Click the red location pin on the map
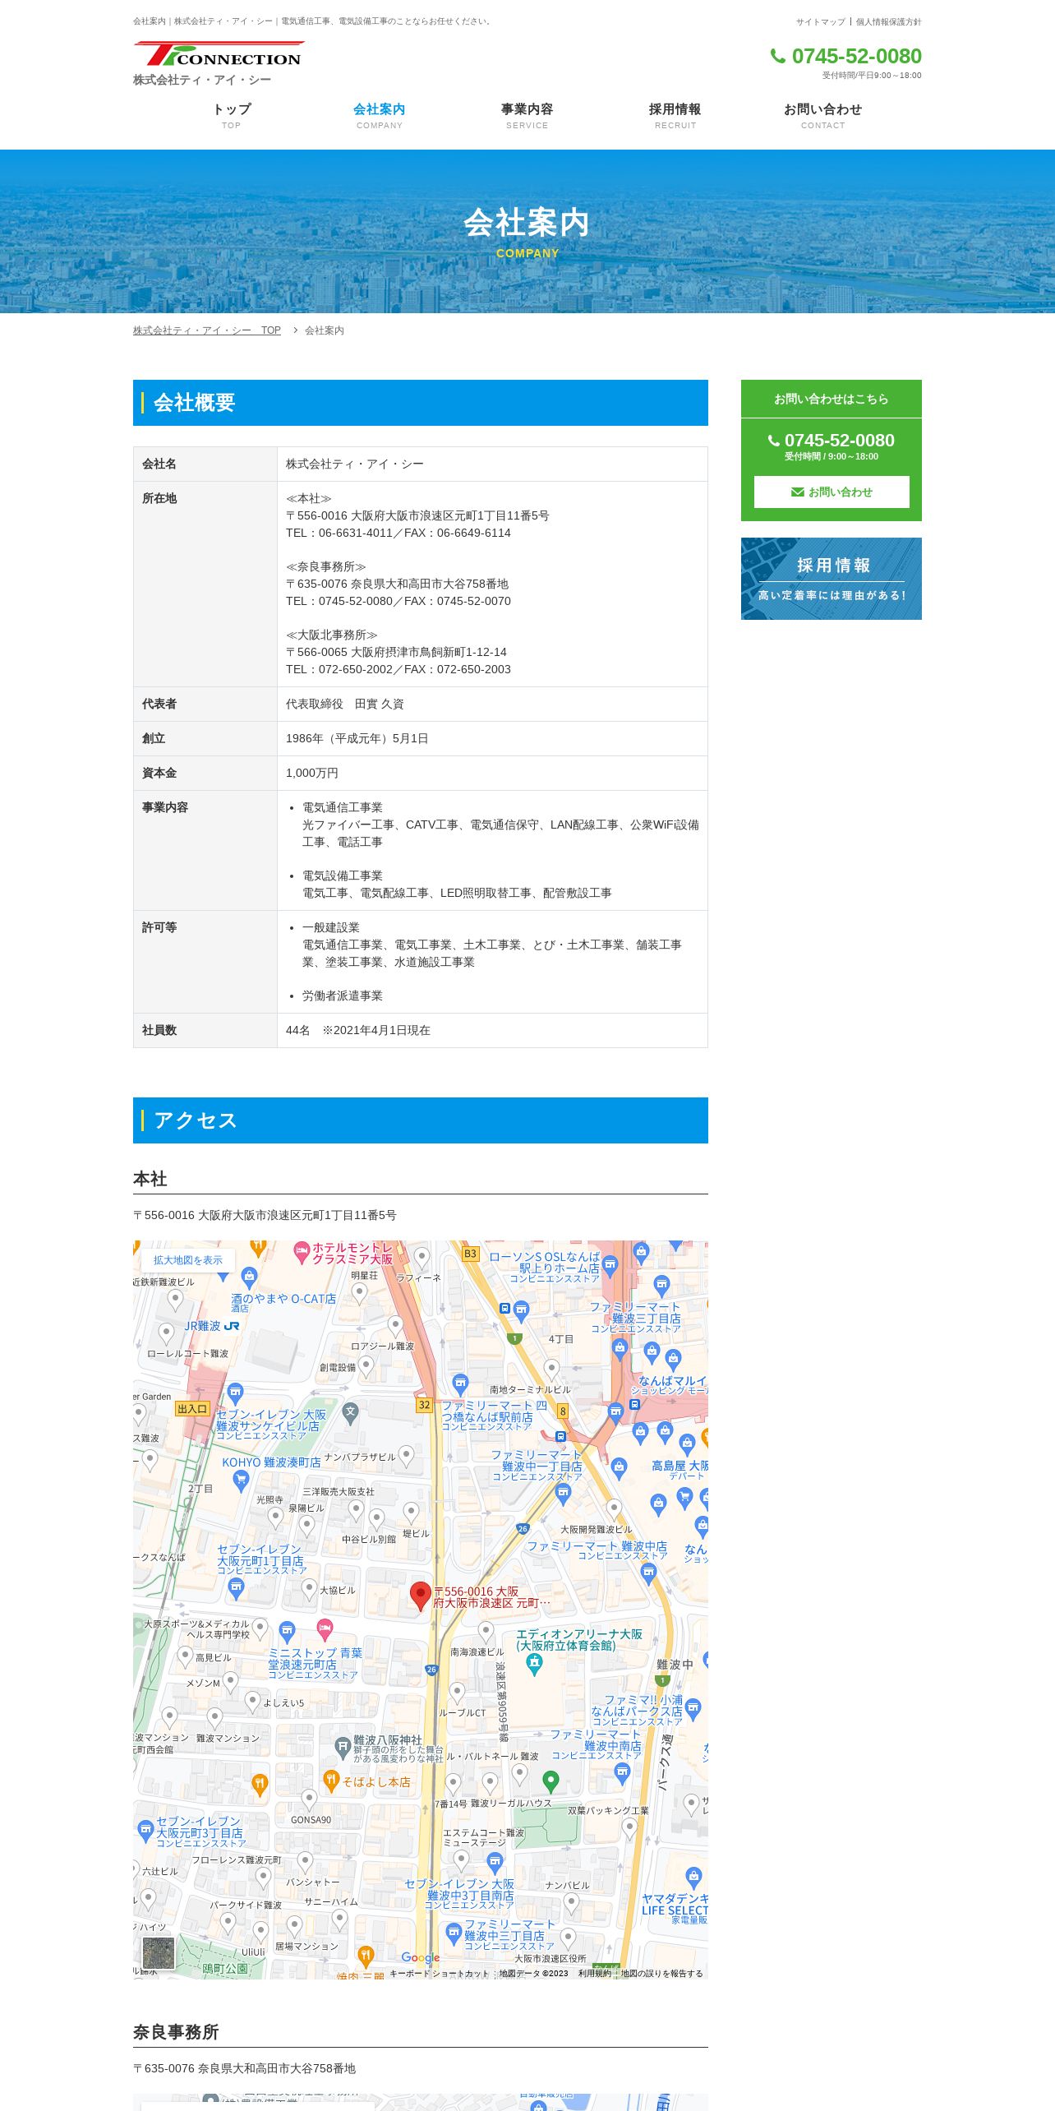Image resolution: width=1055 pixels, height=2111 pixels. [421, 1596]
